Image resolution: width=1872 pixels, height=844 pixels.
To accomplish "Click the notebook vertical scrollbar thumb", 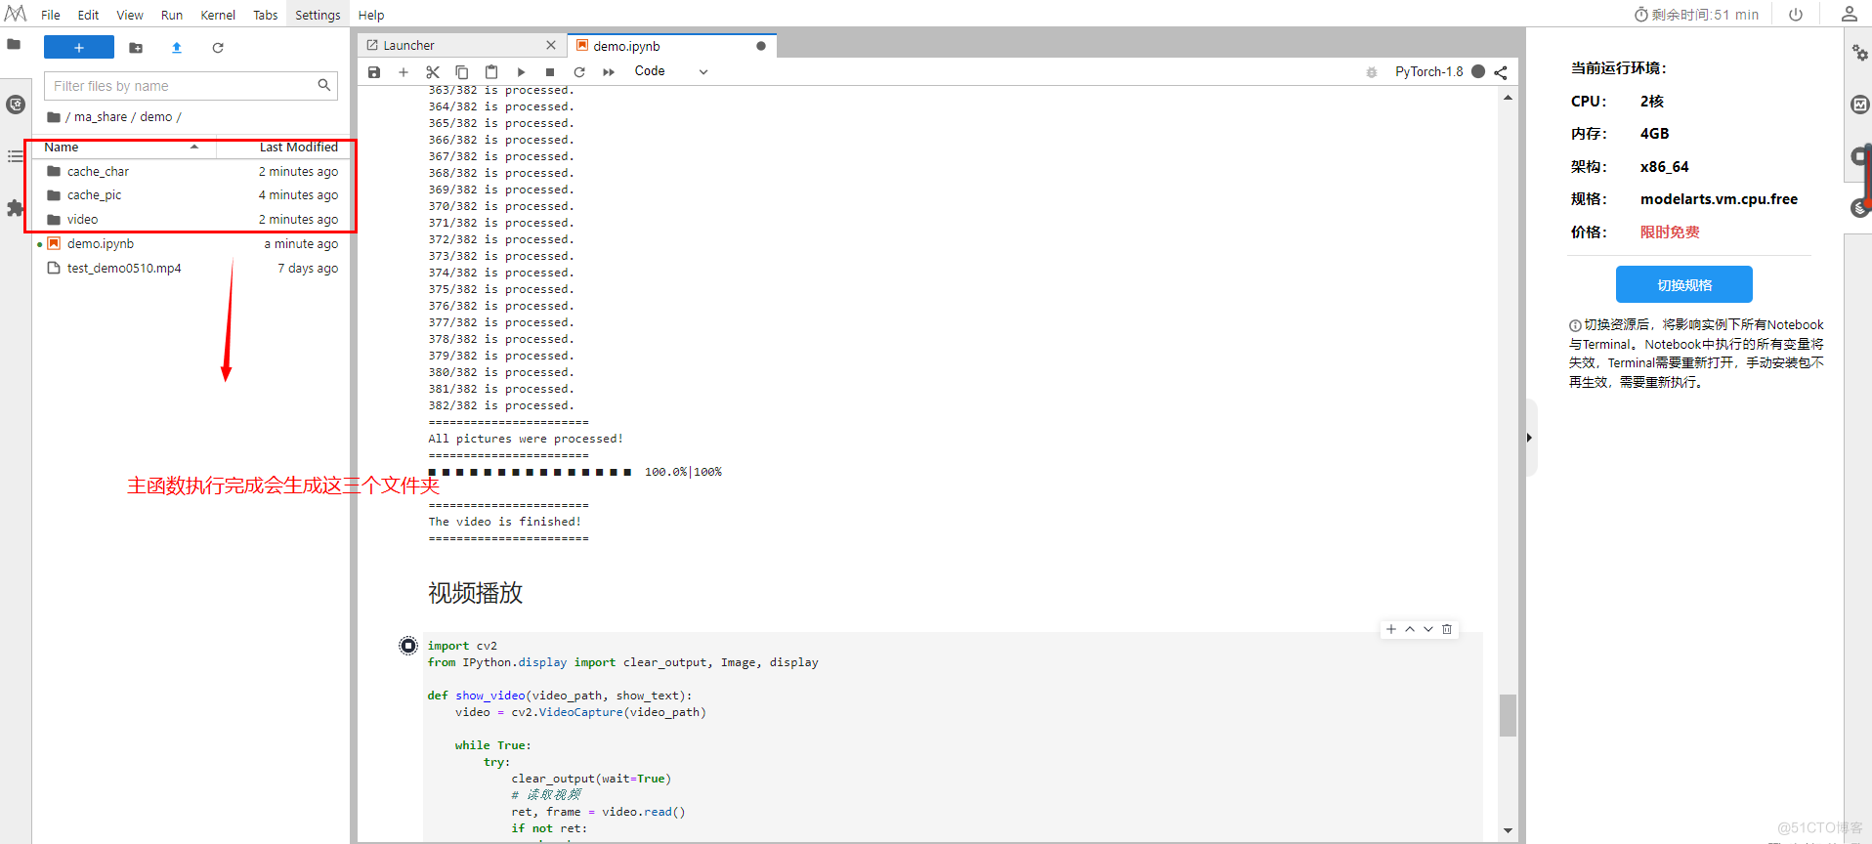I will coord(1508,715).
